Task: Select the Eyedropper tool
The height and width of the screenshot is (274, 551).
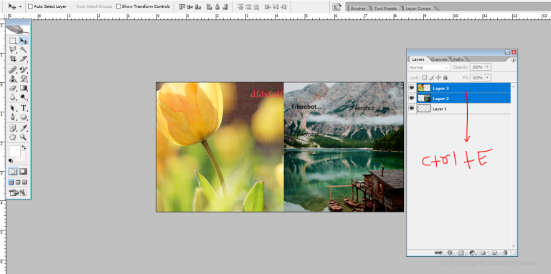Action: (x=24, y=128)
